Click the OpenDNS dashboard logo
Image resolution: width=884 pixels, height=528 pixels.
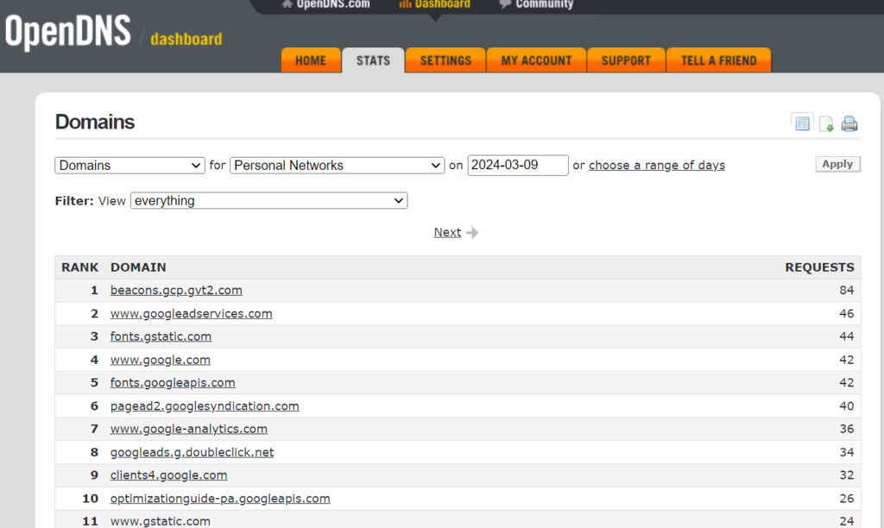[113, 35]
